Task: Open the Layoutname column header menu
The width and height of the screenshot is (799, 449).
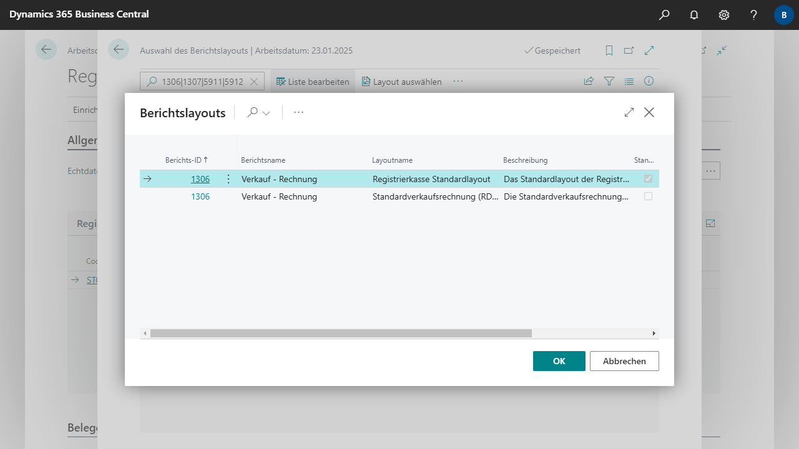Action: (392, 160)
